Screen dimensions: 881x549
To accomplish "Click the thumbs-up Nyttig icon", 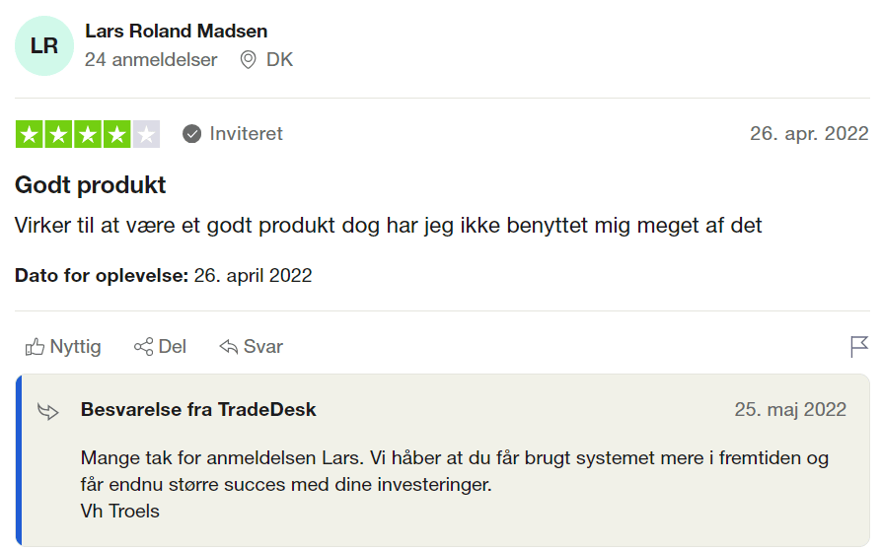I will point(35,347).
